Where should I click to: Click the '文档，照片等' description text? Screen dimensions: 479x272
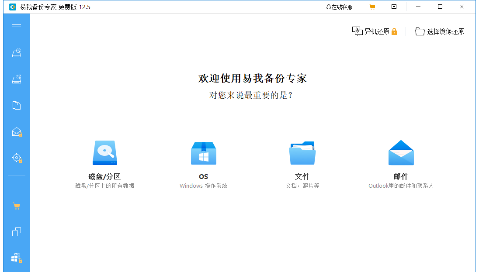pyautogui.click(x=302, y=186)
